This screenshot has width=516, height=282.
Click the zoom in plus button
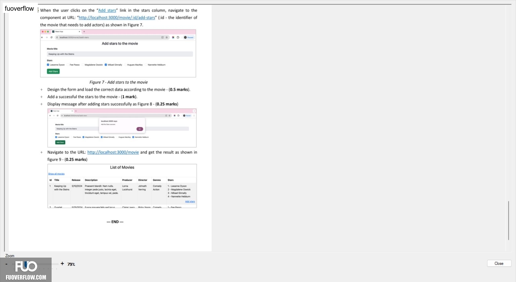62,264
